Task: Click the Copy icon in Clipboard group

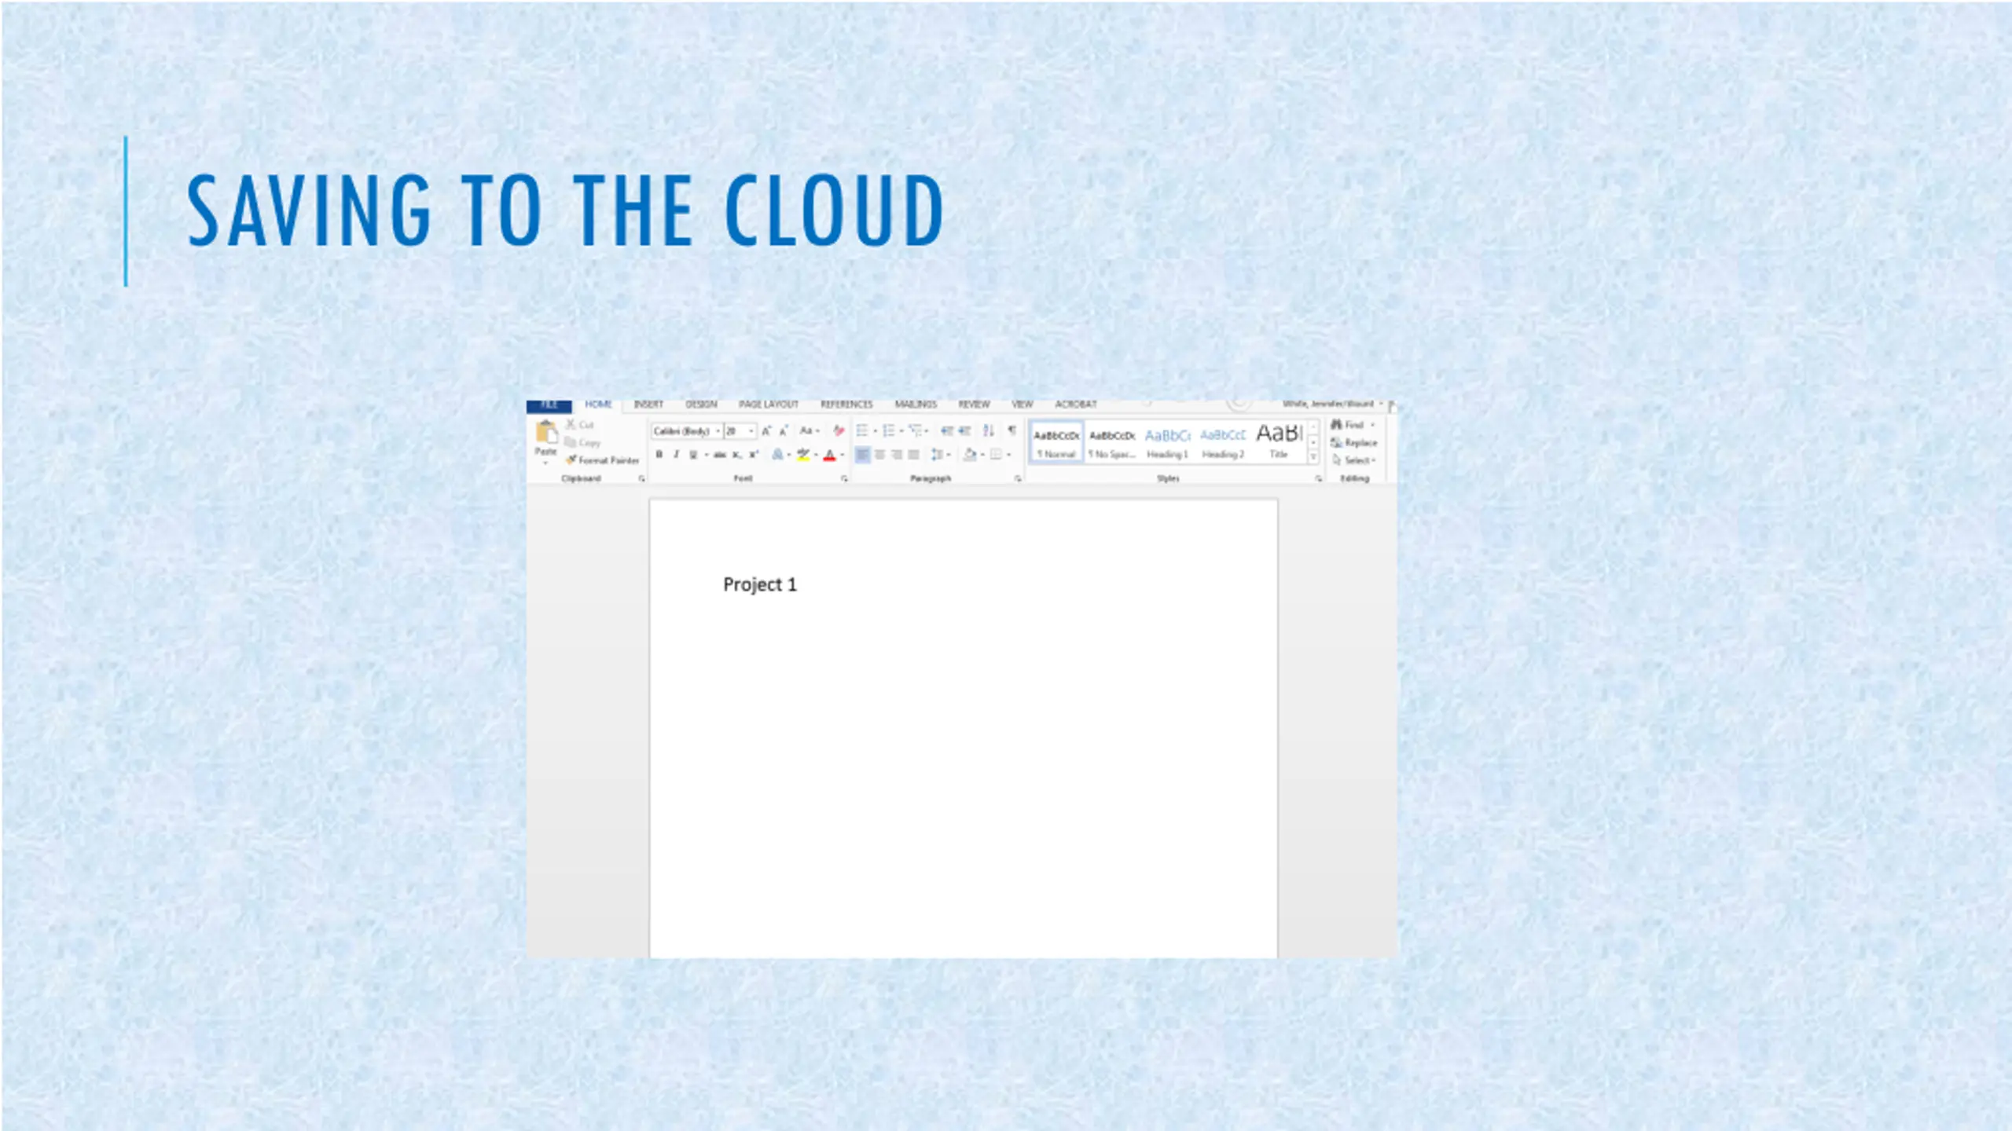Action: (x=570, y=442)
